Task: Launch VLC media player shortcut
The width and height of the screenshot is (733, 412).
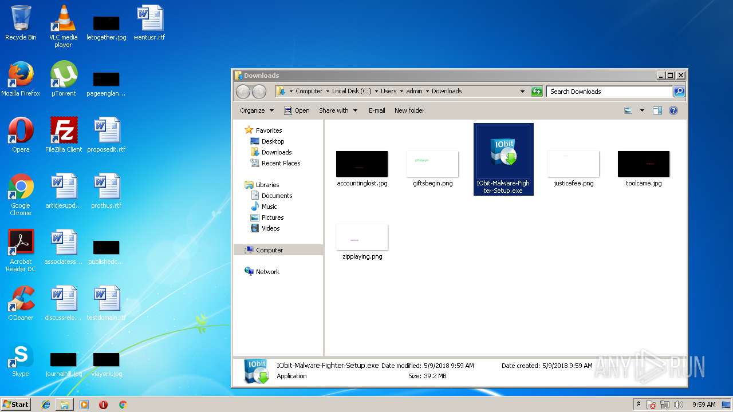Action: tap(63, 26)
